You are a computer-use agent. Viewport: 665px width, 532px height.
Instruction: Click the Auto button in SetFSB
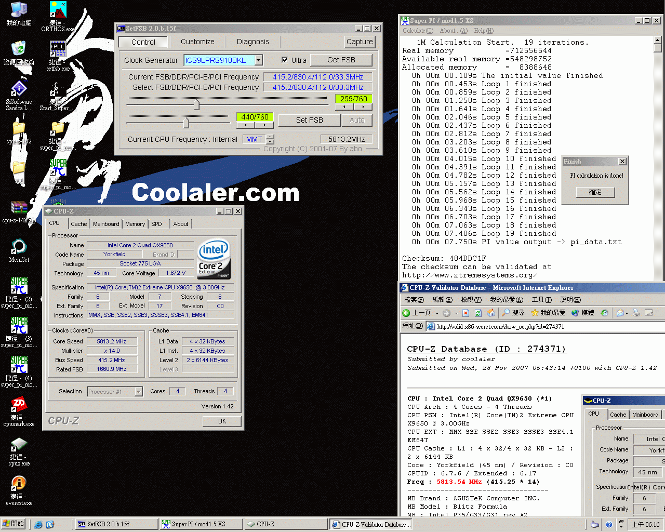[357, 120]
